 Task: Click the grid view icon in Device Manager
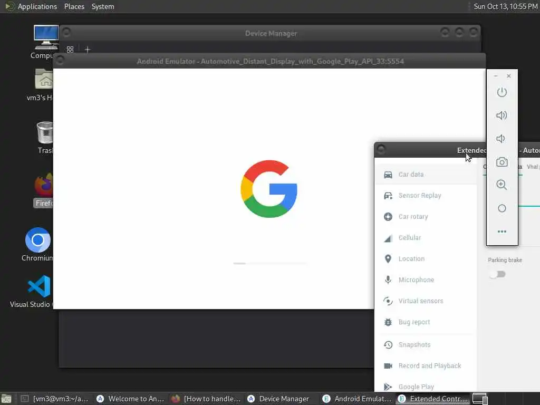click(70, 50)
